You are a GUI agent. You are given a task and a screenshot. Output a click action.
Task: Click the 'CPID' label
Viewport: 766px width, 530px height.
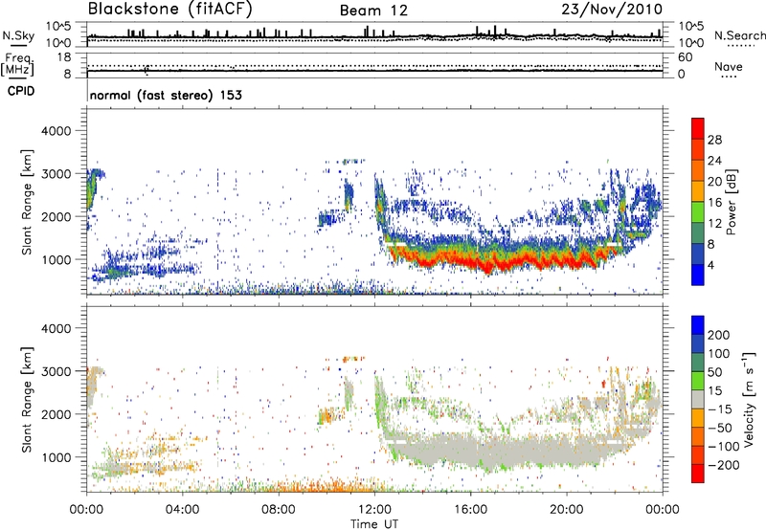(21, 91)
